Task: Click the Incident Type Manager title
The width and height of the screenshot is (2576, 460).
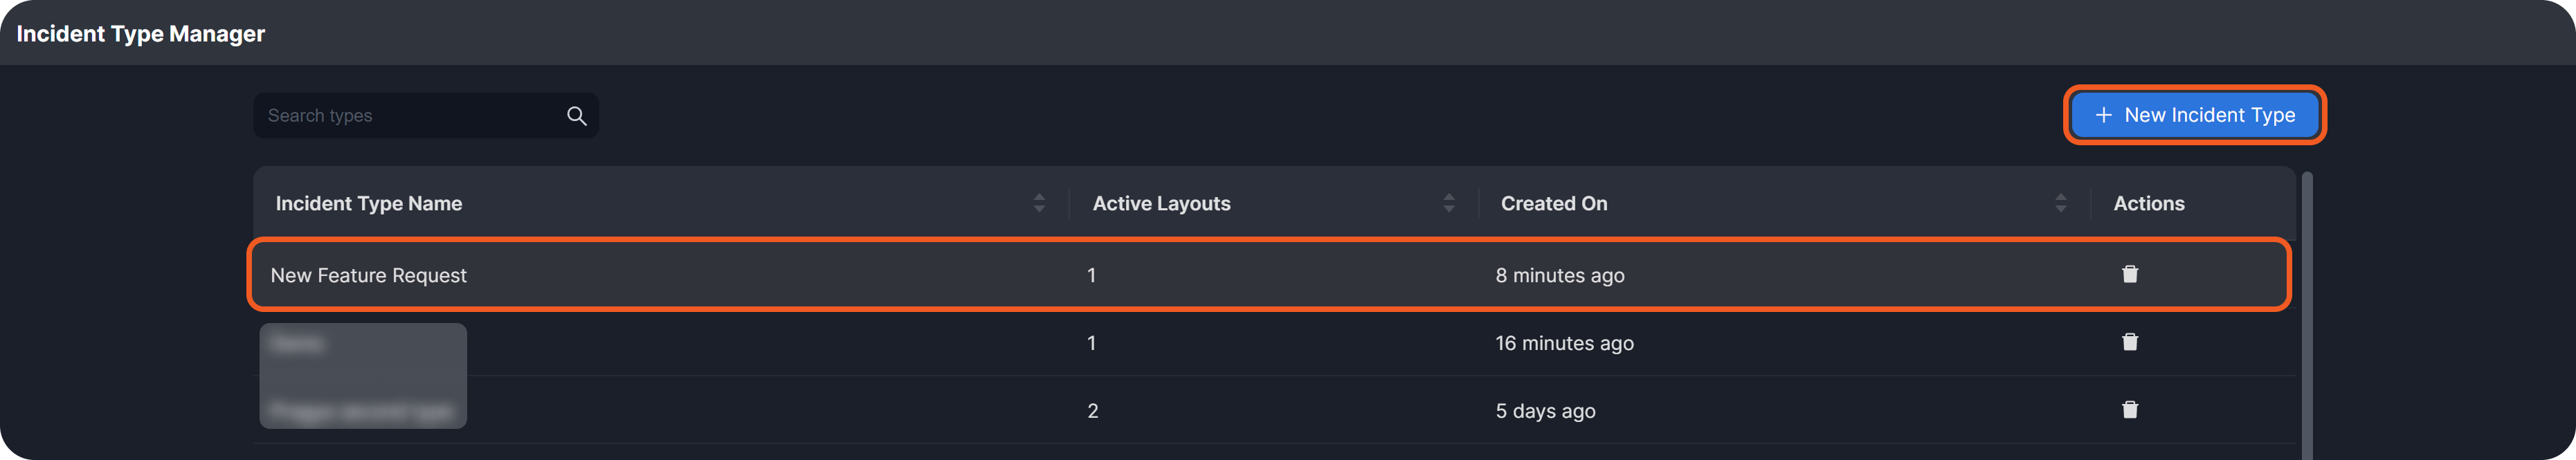Action: click(141, 34)
